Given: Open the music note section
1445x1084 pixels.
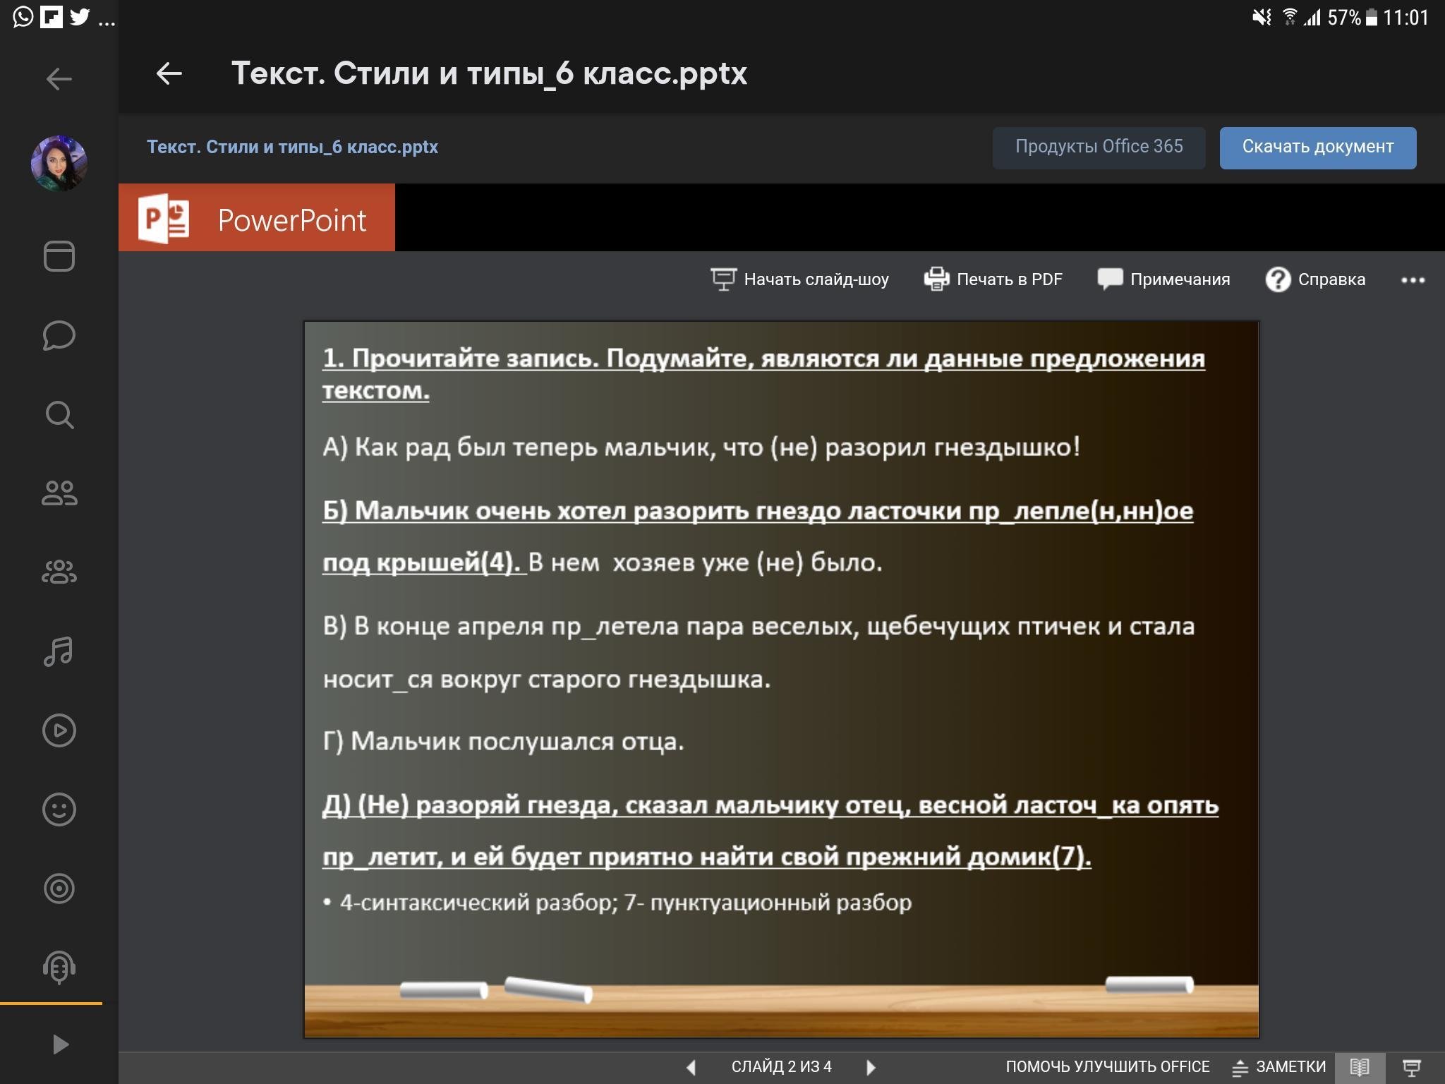Looking at the screenshot, I should point(59,651).
